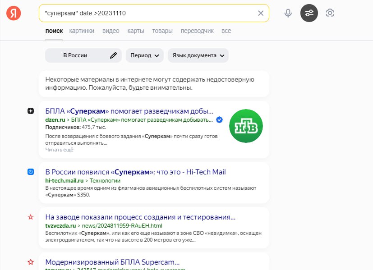
Task: Open the NTV channel logo thumbnail
Action: [246, 126]
